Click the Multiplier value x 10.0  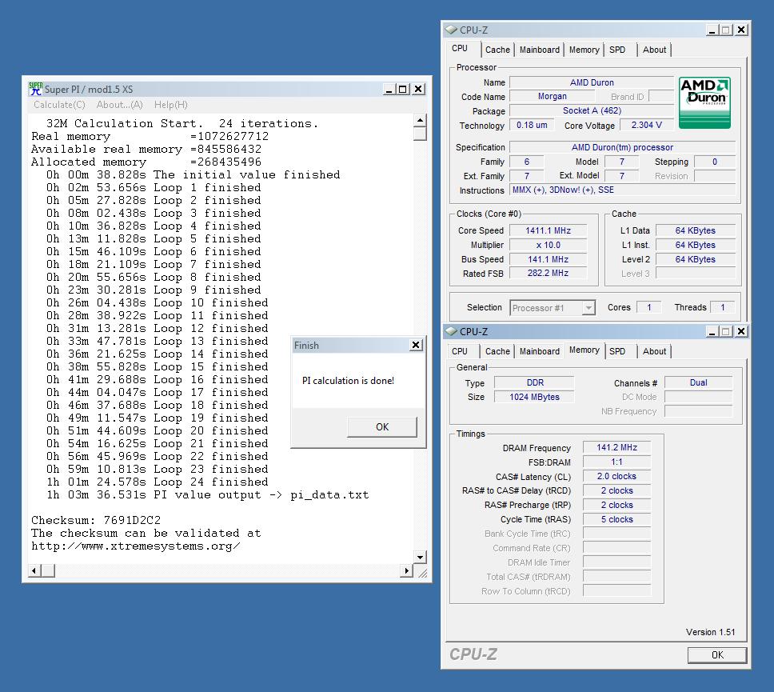click(x=548, y=245)
